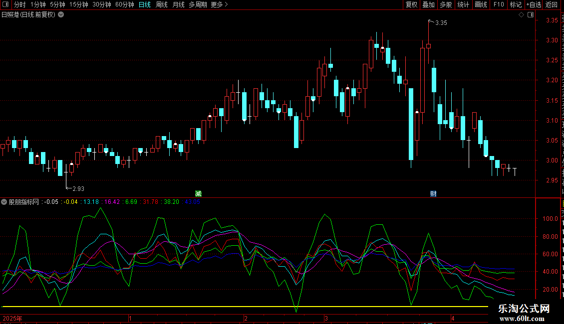
Task: Open the 日照港 chart settings dropdown
Action: coord(61,15)
